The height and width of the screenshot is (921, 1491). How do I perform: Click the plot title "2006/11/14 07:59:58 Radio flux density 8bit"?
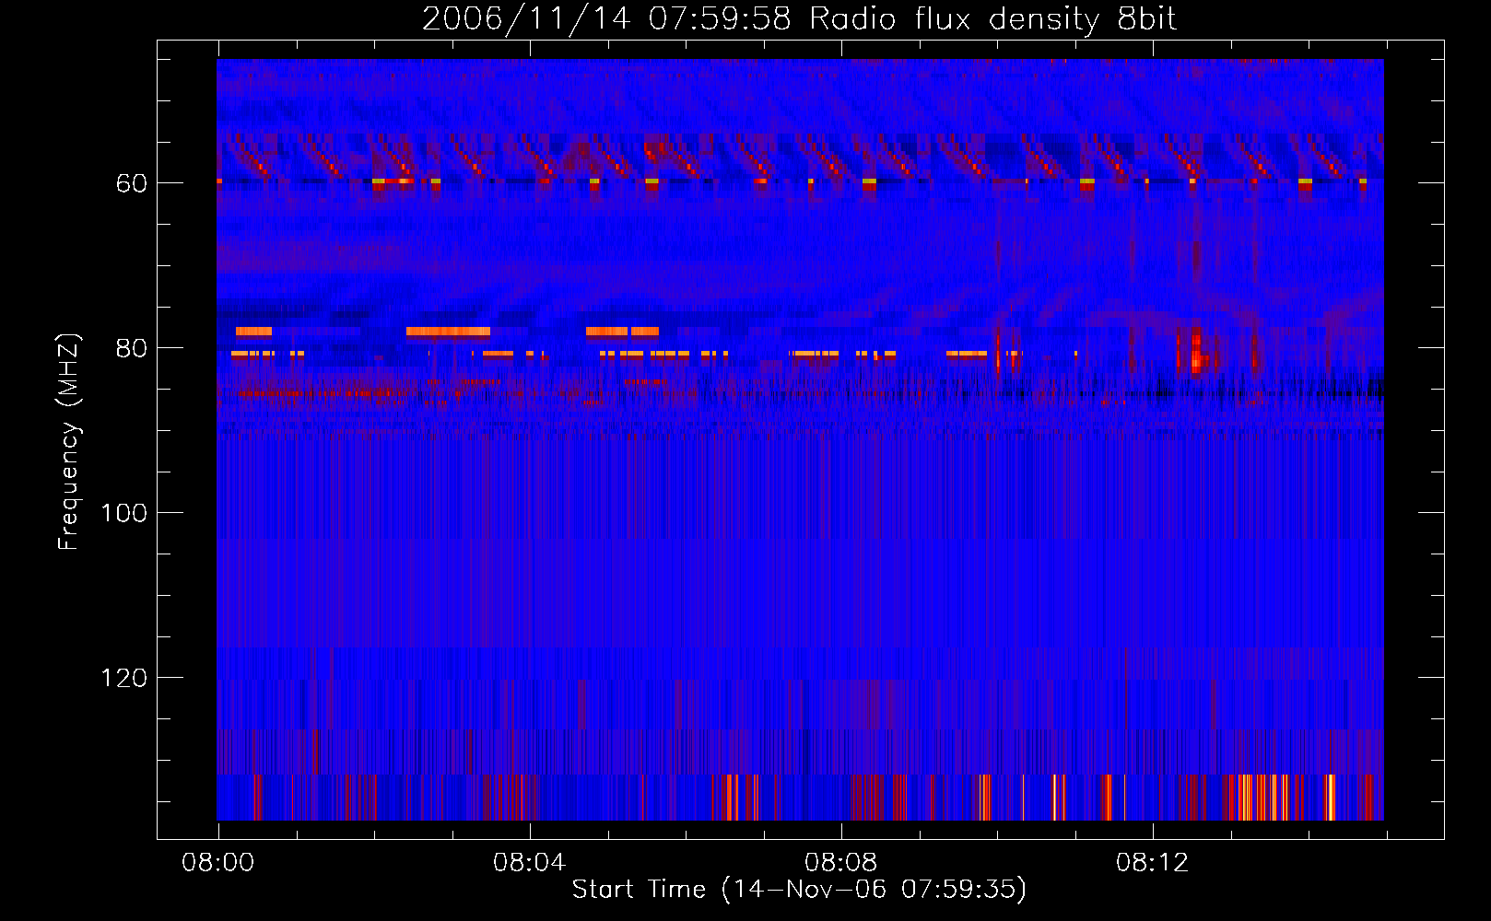coord(800,19)
